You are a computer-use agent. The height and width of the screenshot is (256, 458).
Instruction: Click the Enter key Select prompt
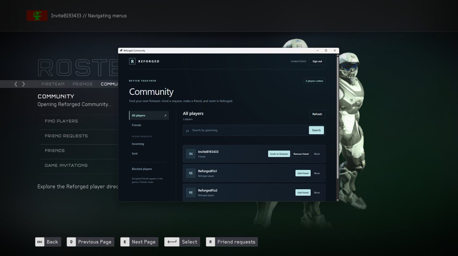182,242
